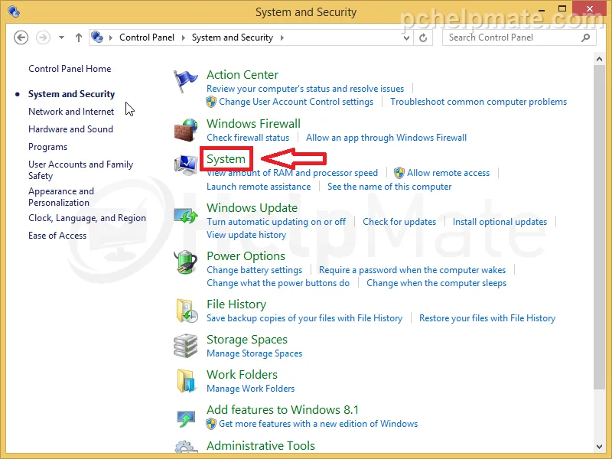Click the Add features to Windows 8.1 icon
Viewport: 612px width, 459px height.
point(185,418)
